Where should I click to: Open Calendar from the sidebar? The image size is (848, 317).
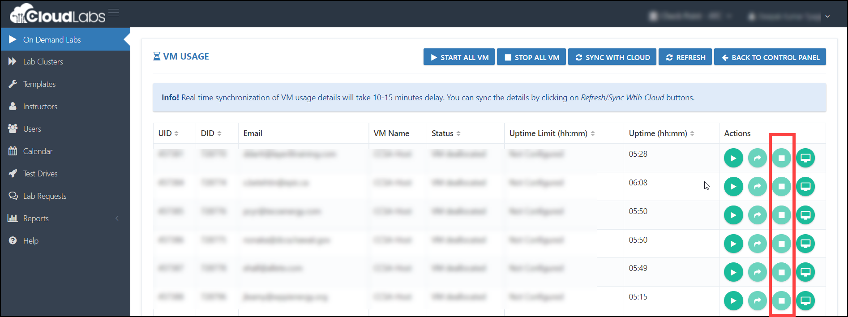pyautogui.click(x=65, y=151)
